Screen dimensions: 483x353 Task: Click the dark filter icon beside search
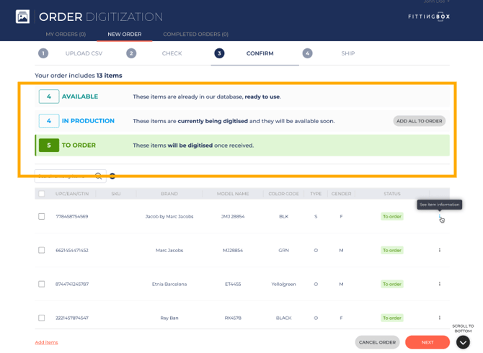point(112,176)
